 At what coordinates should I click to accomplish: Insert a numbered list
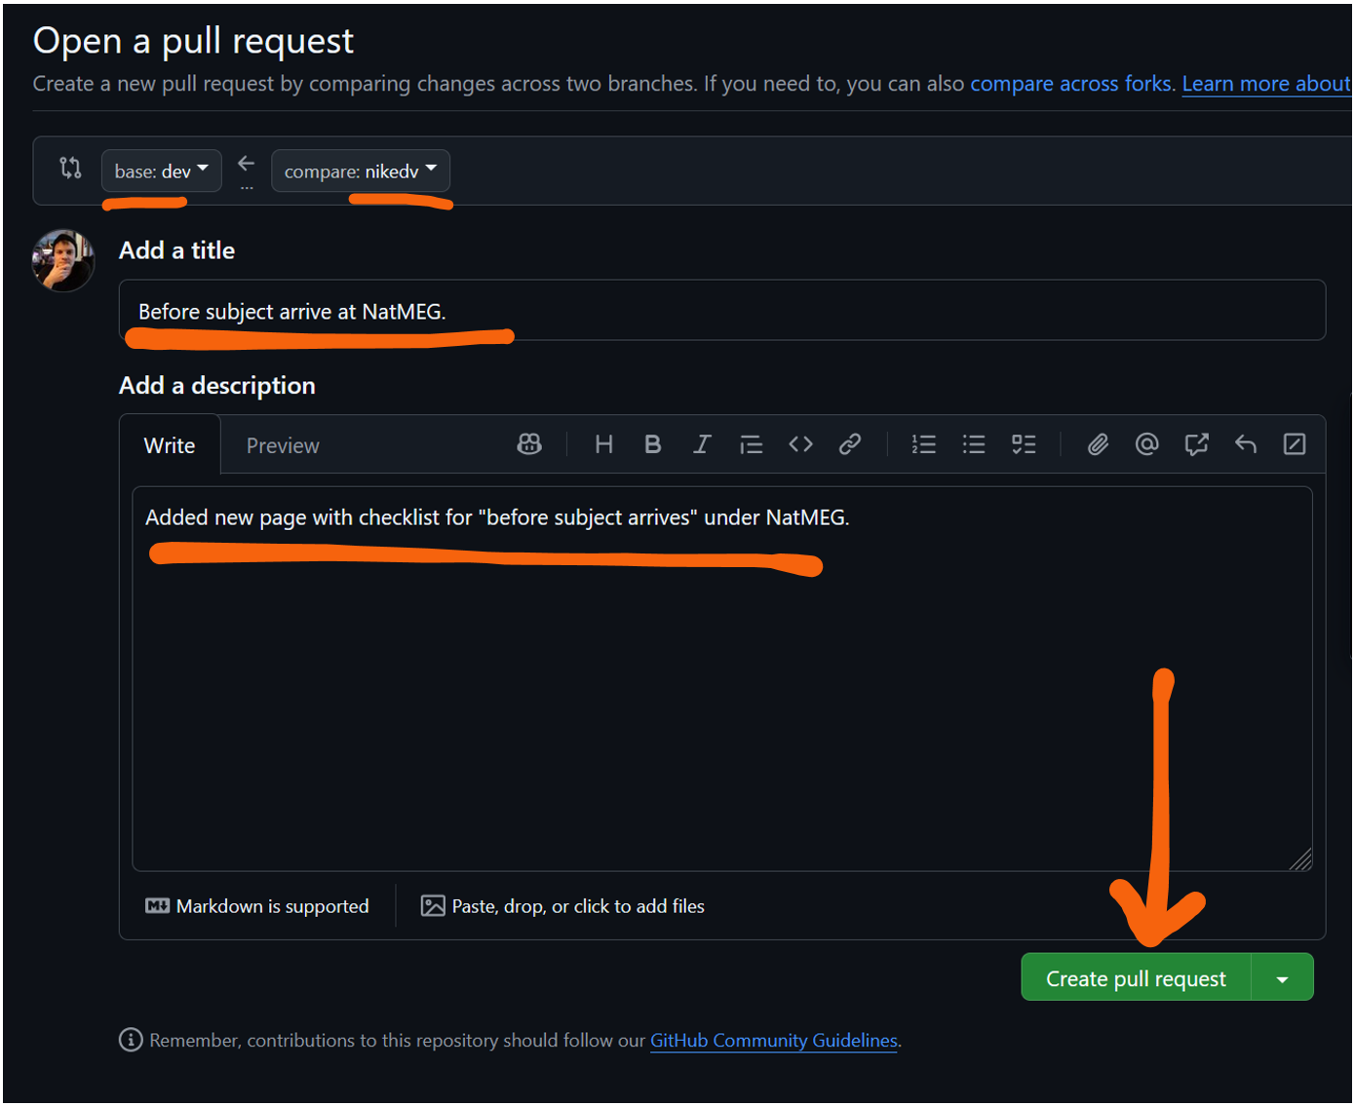[x=923, y=444]
